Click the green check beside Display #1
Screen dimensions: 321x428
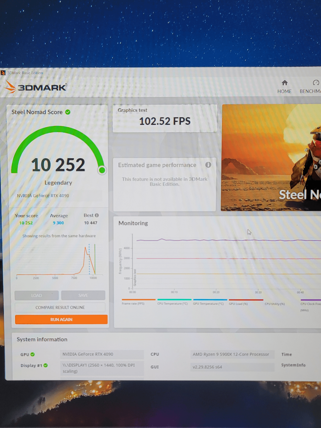[45, 365]
